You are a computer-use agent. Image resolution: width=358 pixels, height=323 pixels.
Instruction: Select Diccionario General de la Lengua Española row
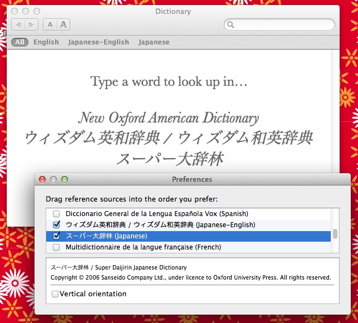[x=188, y=214]
